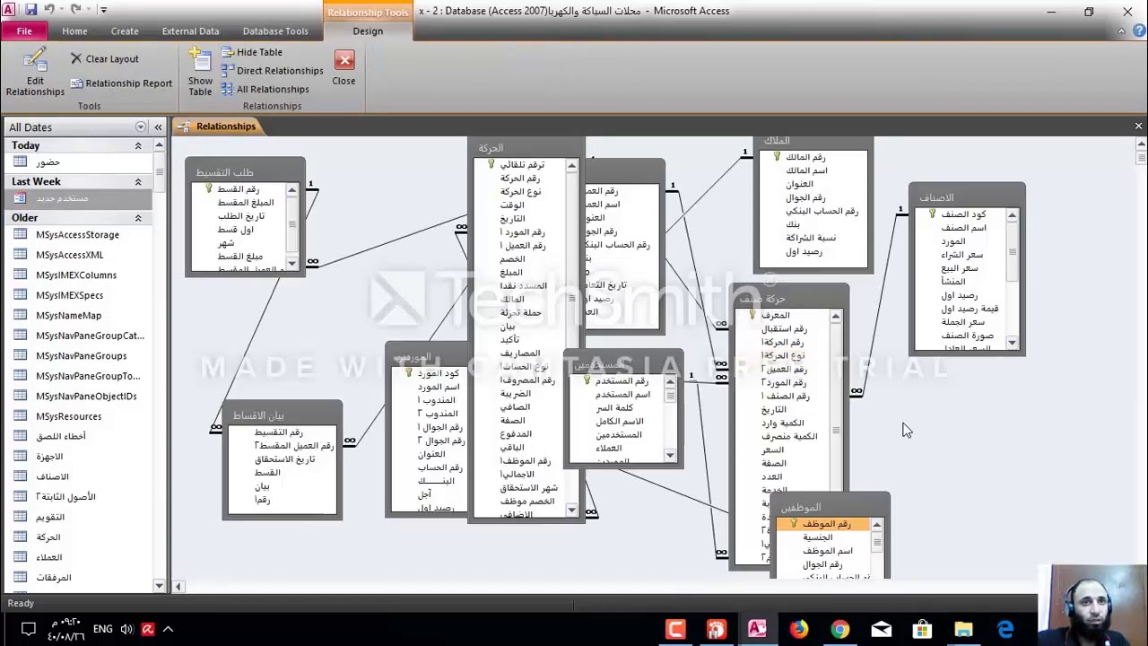Select the MSysResources table
Viewport: 1148px width, 646px height.
pyautogui.click(x=79, y=416)
